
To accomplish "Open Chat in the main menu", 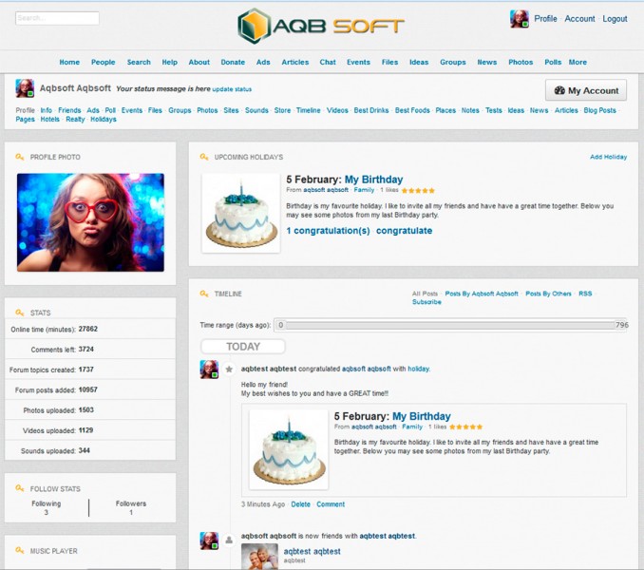I will tap(328, 62).
